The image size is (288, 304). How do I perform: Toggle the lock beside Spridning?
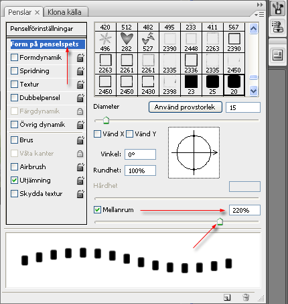(80, 71)
